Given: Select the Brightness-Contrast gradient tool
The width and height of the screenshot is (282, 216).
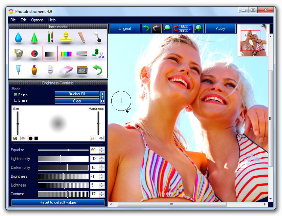Looking at the screenshot, I should click(x=50, y=54).
